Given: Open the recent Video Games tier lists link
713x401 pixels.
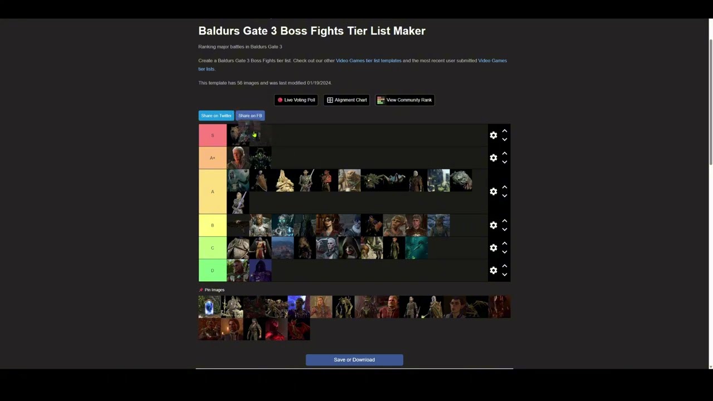Looking at the screenshot, I should [353, 65].
